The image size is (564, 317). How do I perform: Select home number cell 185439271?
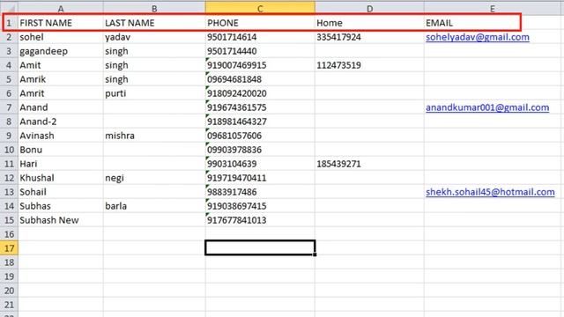coord(369,164)
